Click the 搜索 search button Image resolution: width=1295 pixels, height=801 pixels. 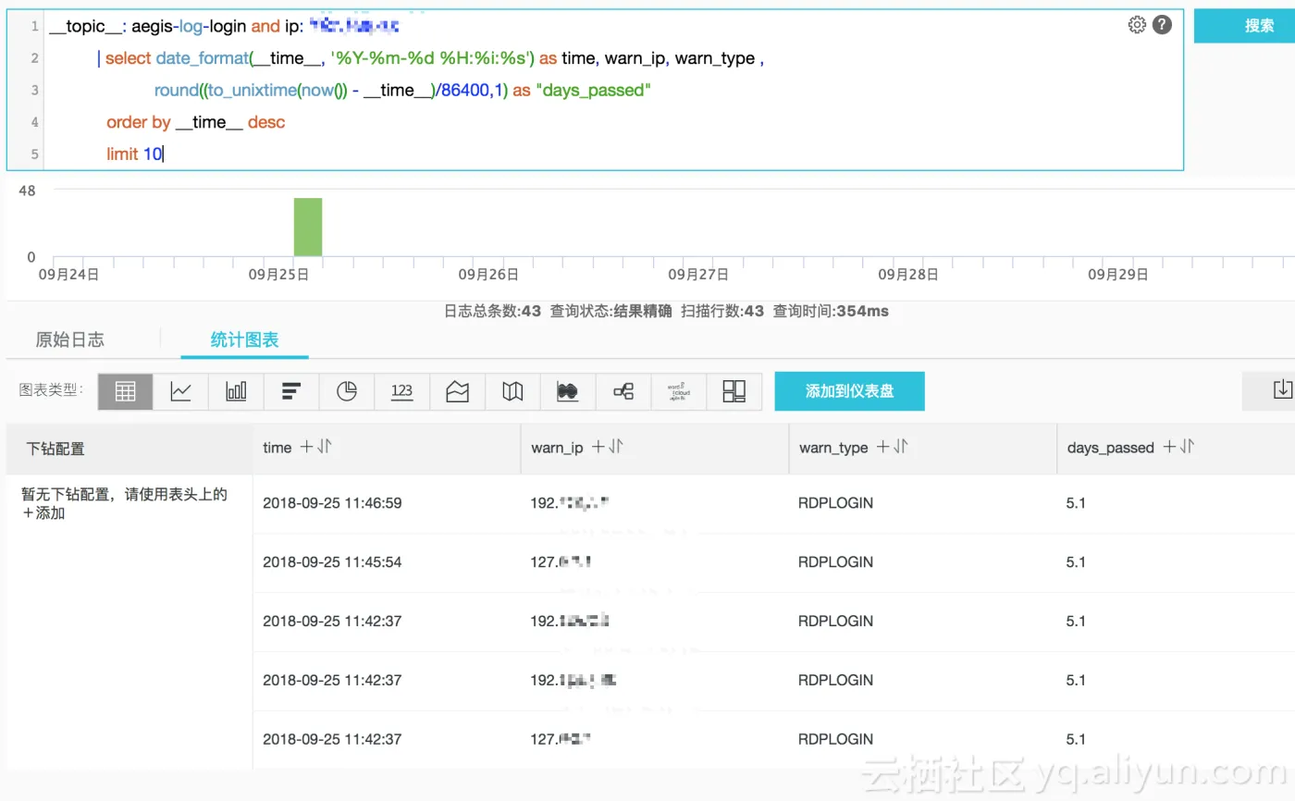[x=1244, y=26]
